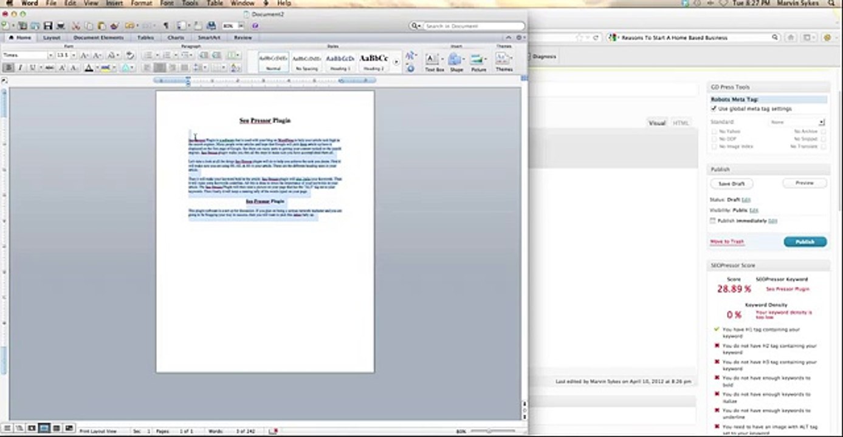Open the Format menu in menu bar
The image size is (843, 437).
(142, 3)
